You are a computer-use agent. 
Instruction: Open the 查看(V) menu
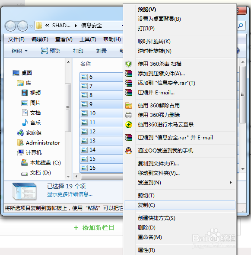64,39
